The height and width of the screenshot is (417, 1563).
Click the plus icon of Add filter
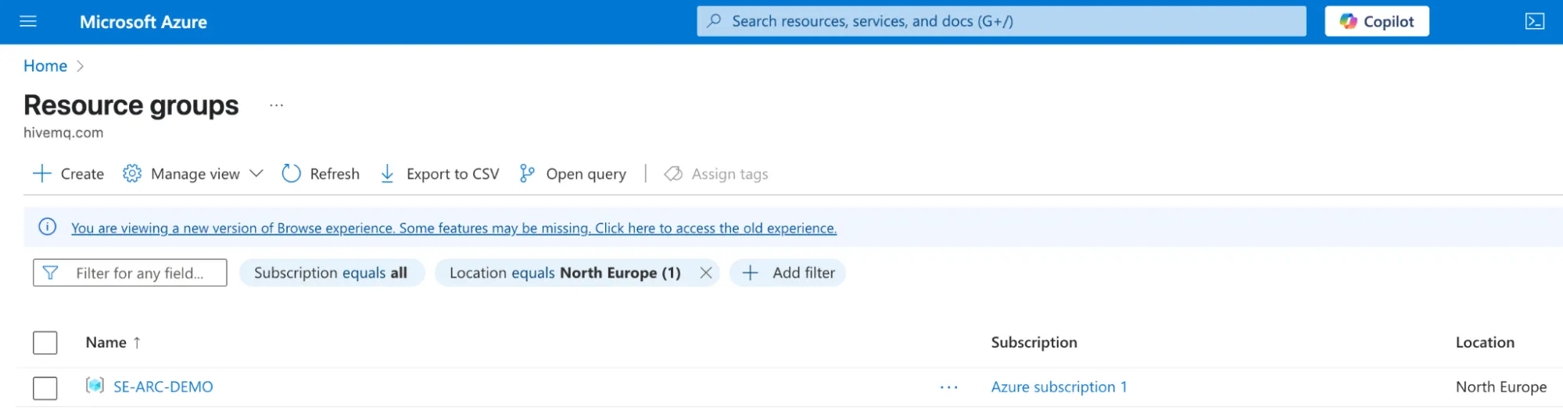pos(750,273)
